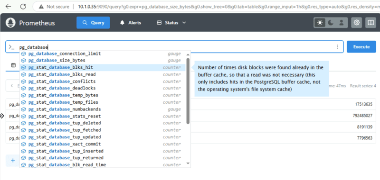Click the Prometheus flame logo
This screenshot has width=380, height=180.
pyautogui.click(x=10, y=23)
